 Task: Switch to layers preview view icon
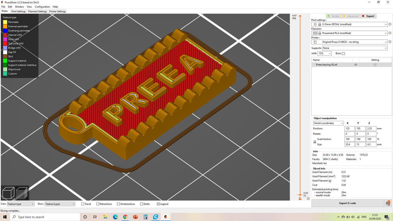pos(22,193)
